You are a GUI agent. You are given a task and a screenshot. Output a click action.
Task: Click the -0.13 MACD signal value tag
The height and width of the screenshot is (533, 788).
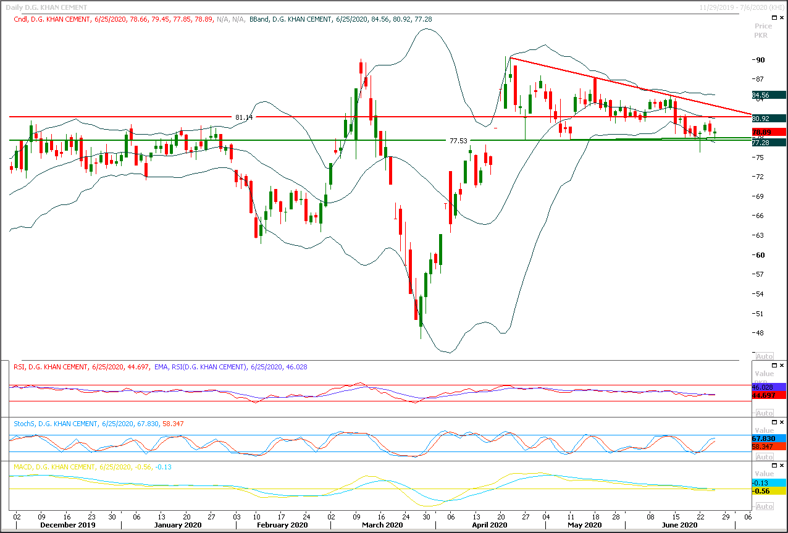pyautogui.click(x=769, y=482)
